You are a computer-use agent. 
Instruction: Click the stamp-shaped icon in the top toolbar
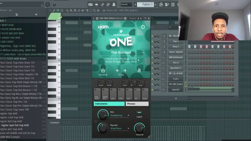coord(114,5)
